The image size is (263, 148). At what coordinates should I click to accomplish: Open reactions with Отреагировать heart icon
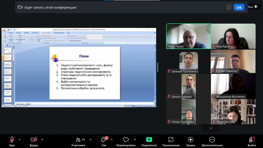point(126,140)
